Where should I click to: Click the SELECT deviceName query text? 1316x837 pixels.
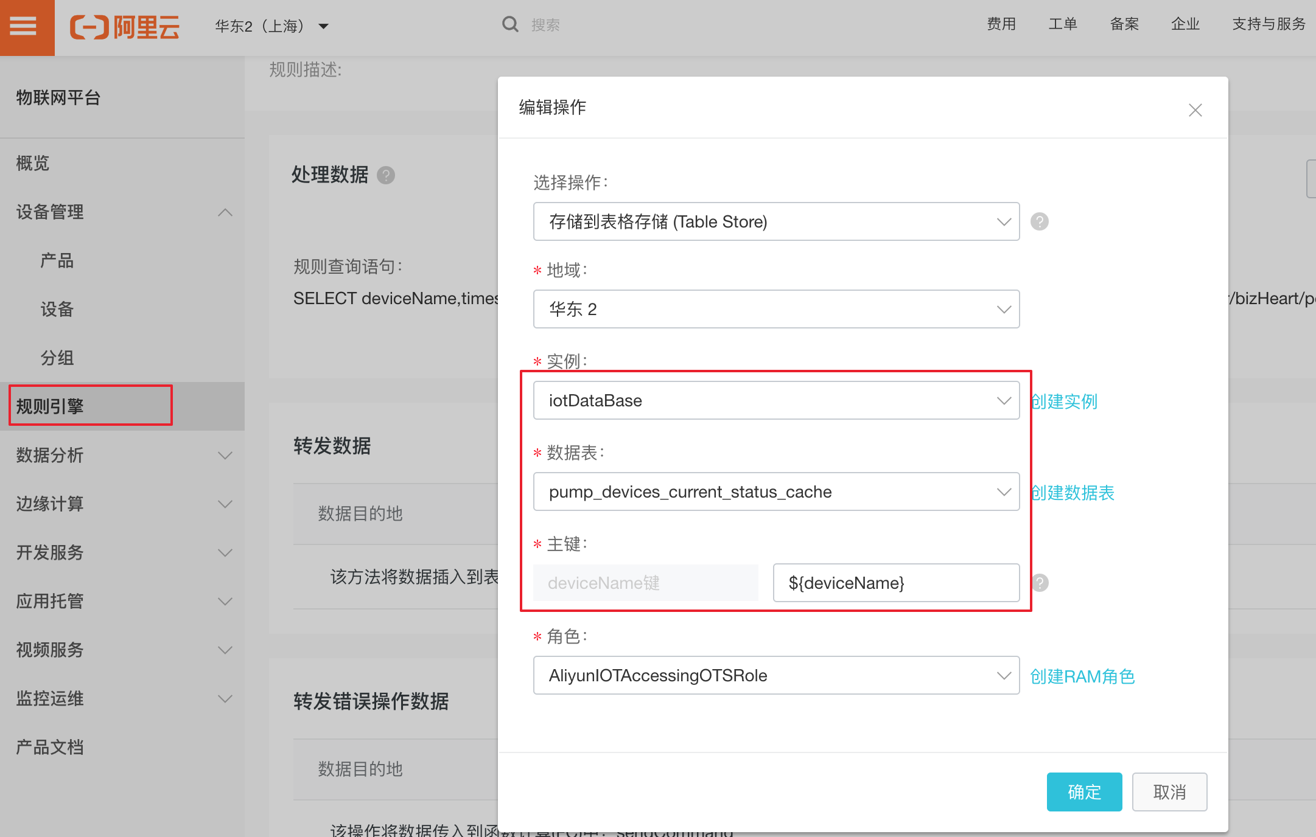[x=396, y=298]
